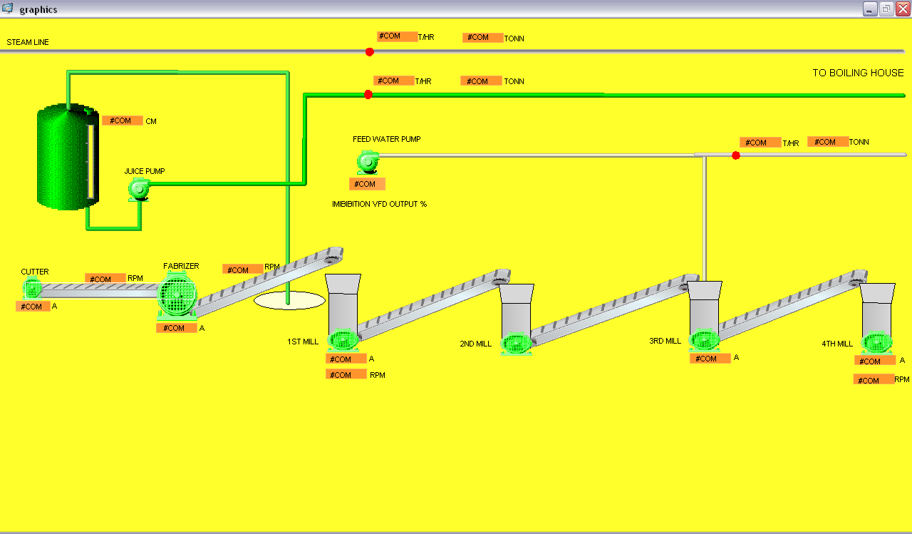Image resolution: width=912 pixels, height=534 pixels.
Task: Select the 4th Mill motor icon
Action: [876, 342]
